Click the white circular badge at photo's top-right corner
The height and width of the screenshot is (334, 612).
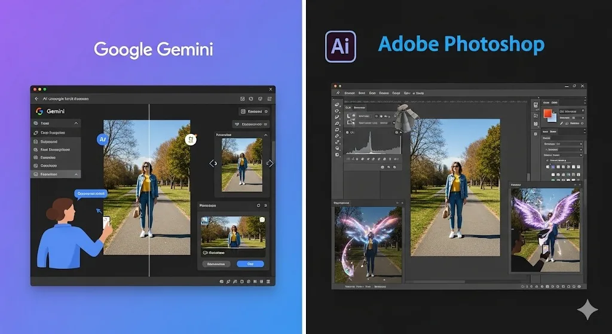191,139
